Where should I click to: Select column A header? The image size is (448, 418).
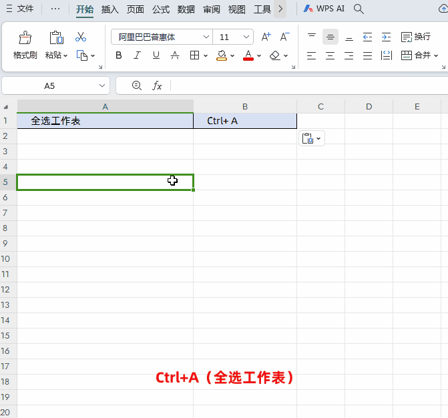pos(105,107)
